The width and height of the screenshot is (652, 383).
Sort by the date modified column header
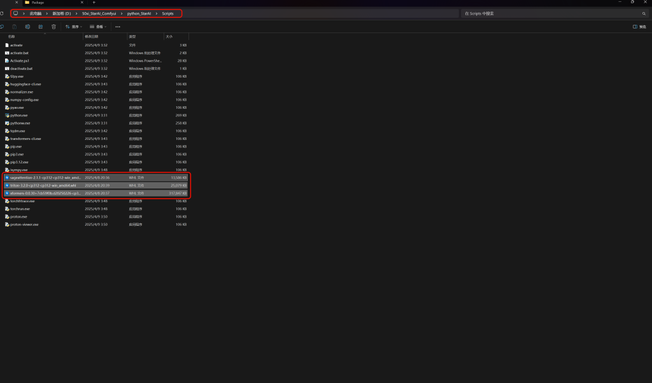pos(92,37)
